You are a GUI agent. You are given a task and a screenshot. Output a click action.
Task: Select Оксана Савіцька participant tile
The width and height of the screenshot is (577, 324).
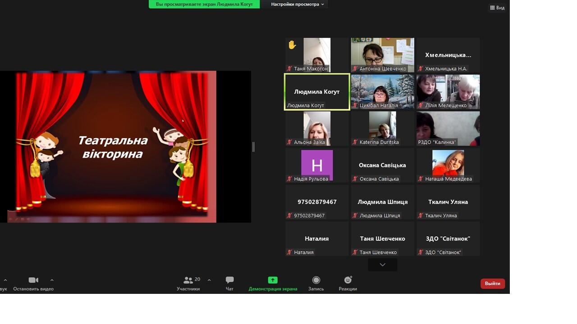tap(382, 165)
